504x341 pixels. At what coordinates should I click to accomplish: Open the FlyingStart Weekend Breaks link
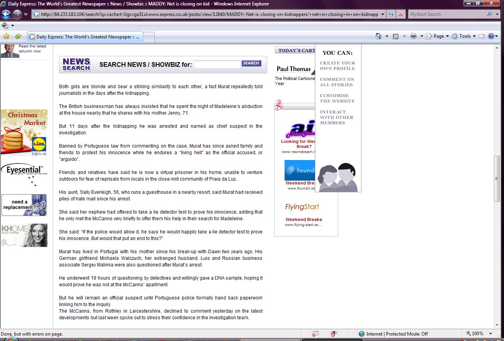pos(304,219)
